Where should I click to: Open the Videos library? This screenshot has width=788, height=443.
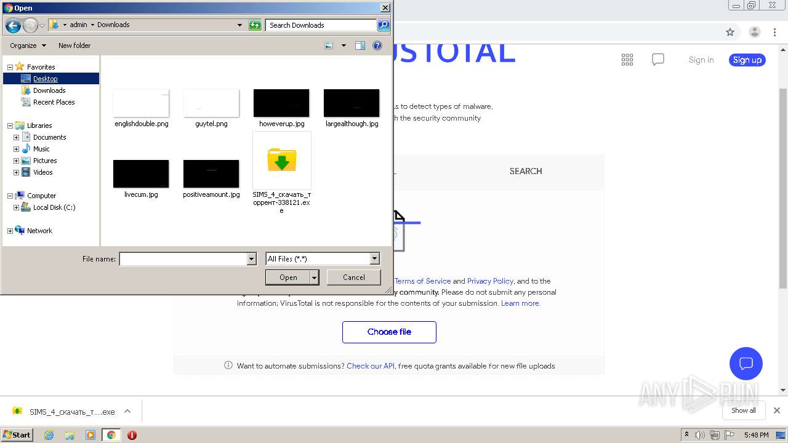click(43, 172)
